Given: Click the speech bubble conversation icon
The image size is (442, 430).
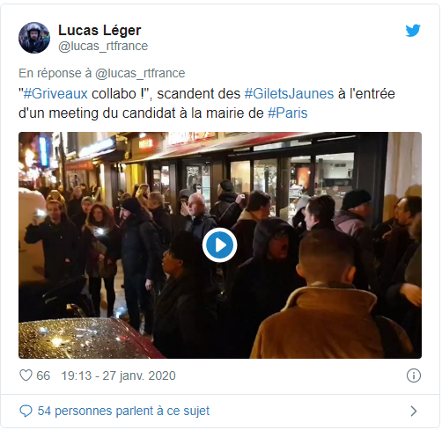Looking at the screenshot, I should pyautogui.click(x=26, y=411).
